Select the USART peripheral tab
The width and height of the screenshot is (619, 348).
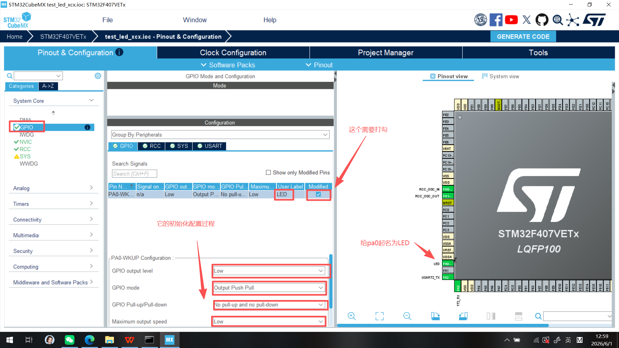[x=210, y=146]
